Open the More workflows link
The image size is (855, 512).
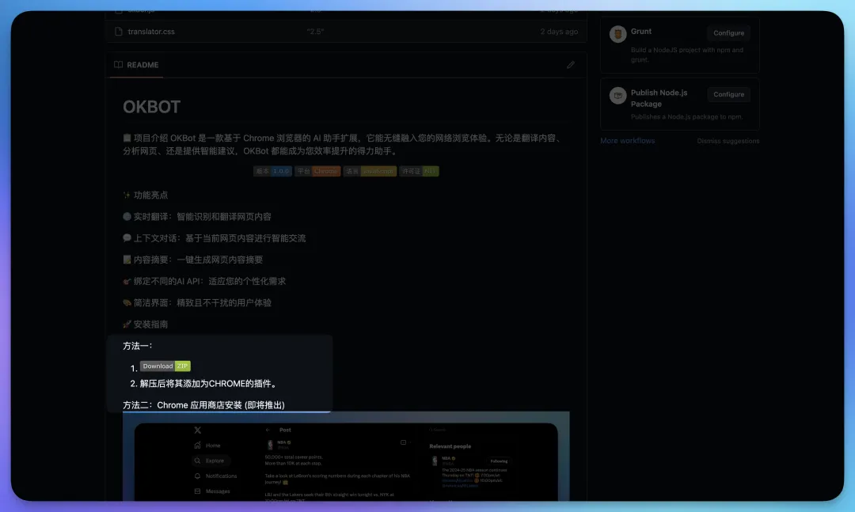pos(627,141)
